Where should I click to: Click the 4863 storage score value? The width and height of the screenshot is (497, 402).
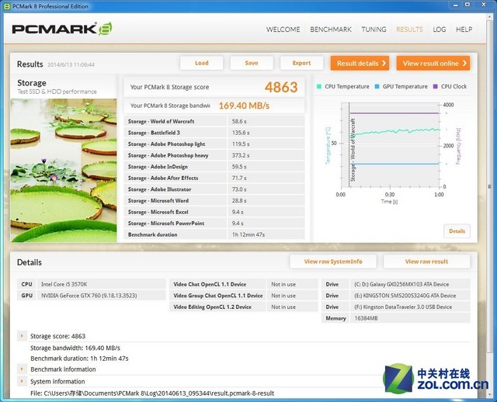pos(281,87)
